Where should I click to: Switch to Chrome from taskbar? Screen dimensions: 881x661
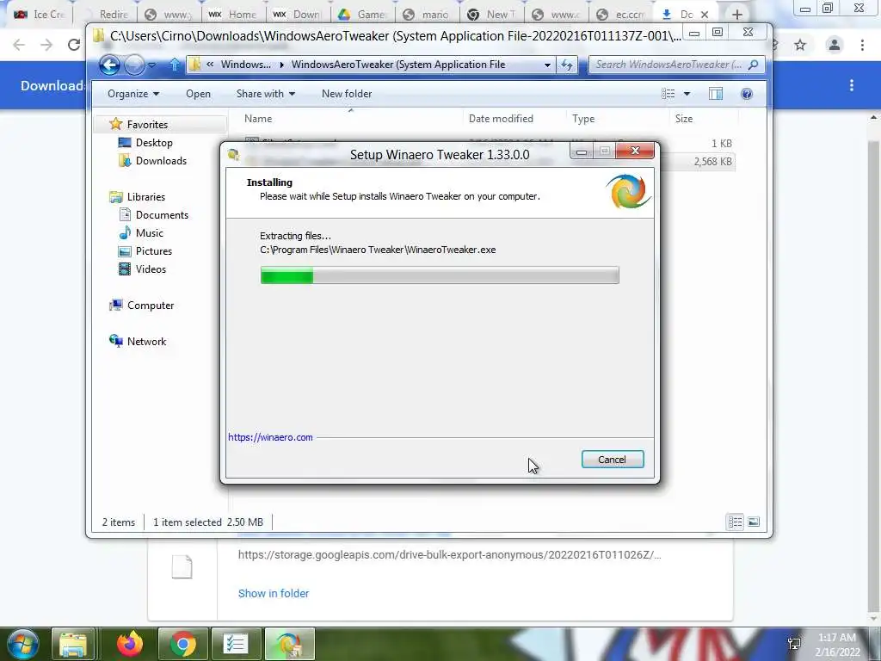[182, 644]
